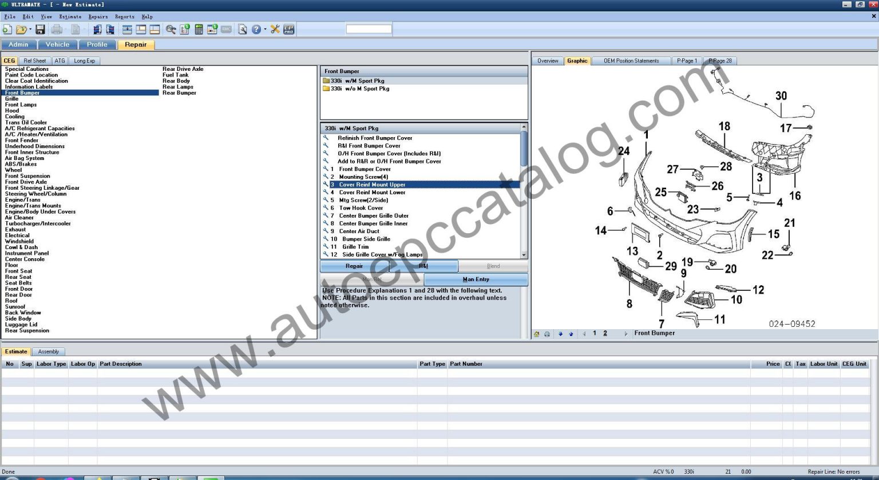Click the Repair button

pyautogui.click(x=354, y=266)
